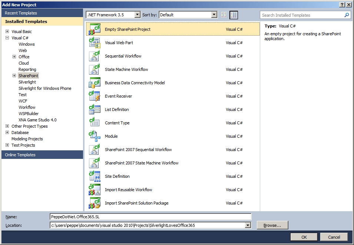354x245 pixels.
Task: Click the SharePoint 2007 State Machine Workflow icon
Action: (95, 163)
